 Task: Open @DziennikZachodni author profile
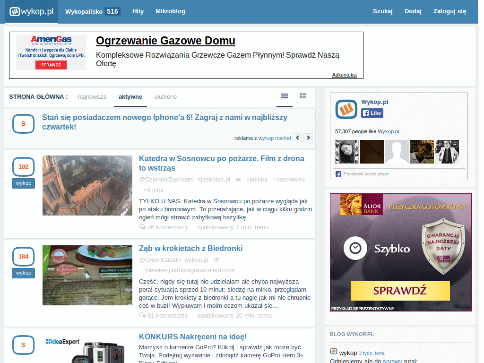coord(166,180)
